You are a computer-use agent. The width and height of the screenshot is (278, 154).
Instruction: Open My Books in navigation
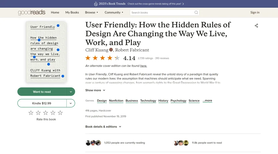point(72,12)
